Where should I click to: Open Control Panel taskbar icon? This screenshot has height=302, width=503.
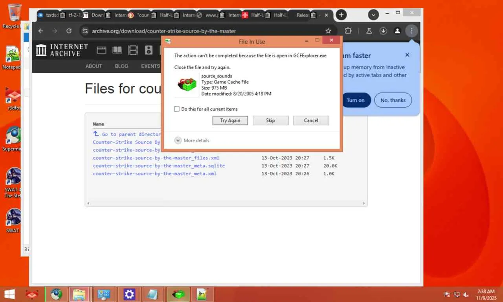104,294
